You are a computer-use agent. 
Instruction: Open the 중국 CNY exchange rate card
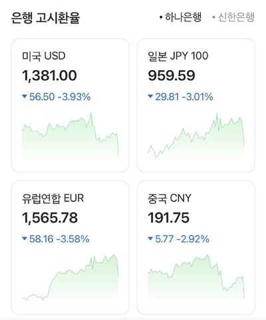196,247
